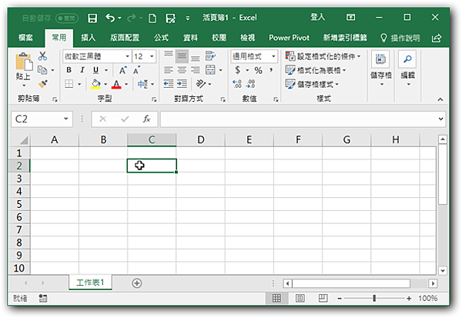
Task: Click the Copy icon
Action: click(x=42, y=70)
